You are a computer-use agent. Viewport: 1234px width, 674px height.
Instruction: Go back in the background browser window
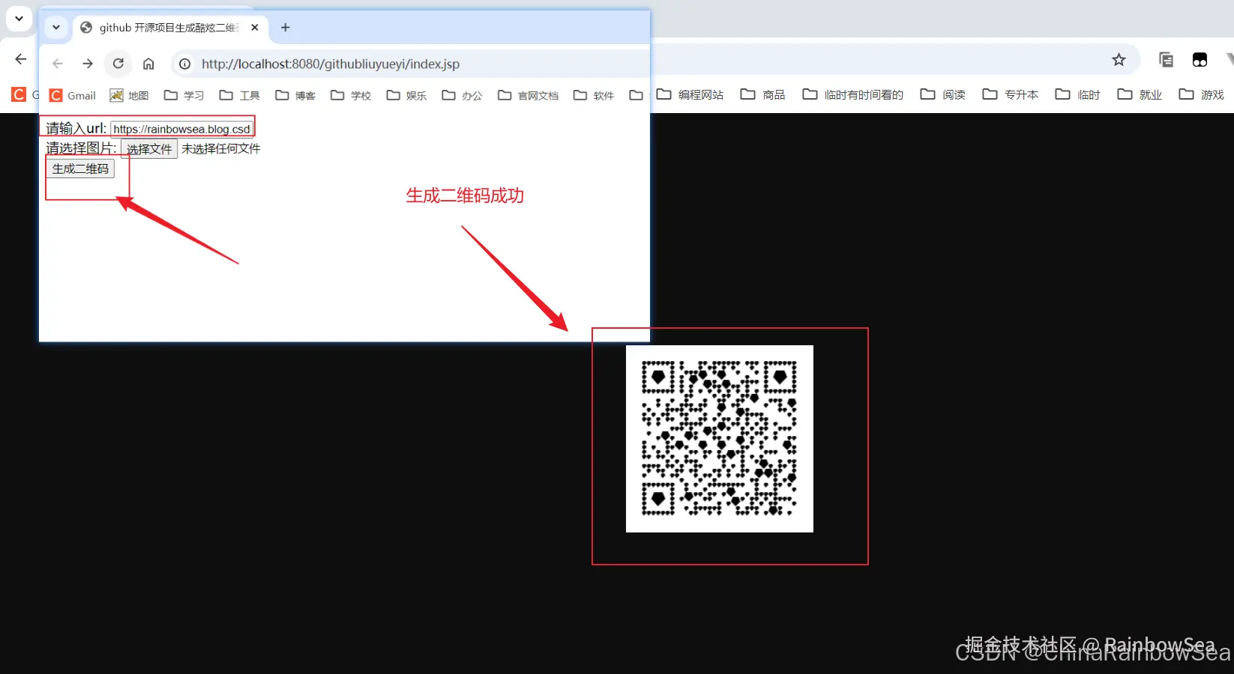pos(20,59)
